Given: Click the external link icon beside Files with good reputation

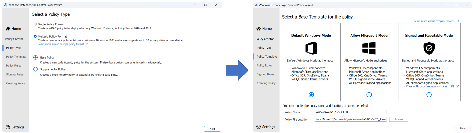Looking at the screenshot, I should (x=457, y=86).
